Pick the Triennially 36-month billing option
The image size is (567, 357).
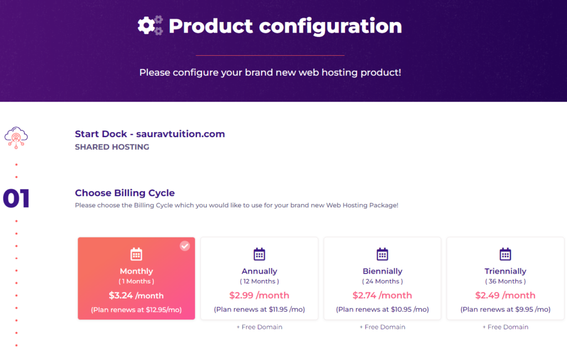[505, 278]
